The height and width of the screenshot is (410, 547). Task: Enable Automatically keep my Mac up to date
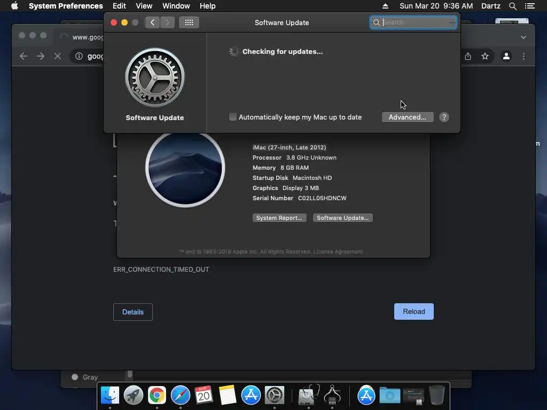point(233,117)
